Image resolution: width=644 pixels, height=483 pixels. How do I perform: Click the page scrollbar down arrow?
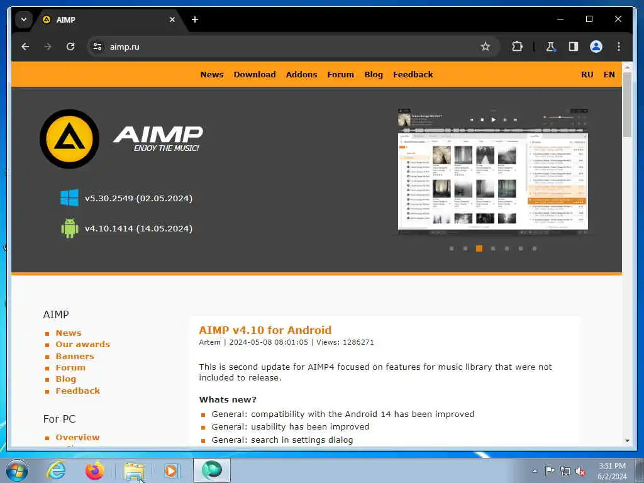tap(627, 441)
